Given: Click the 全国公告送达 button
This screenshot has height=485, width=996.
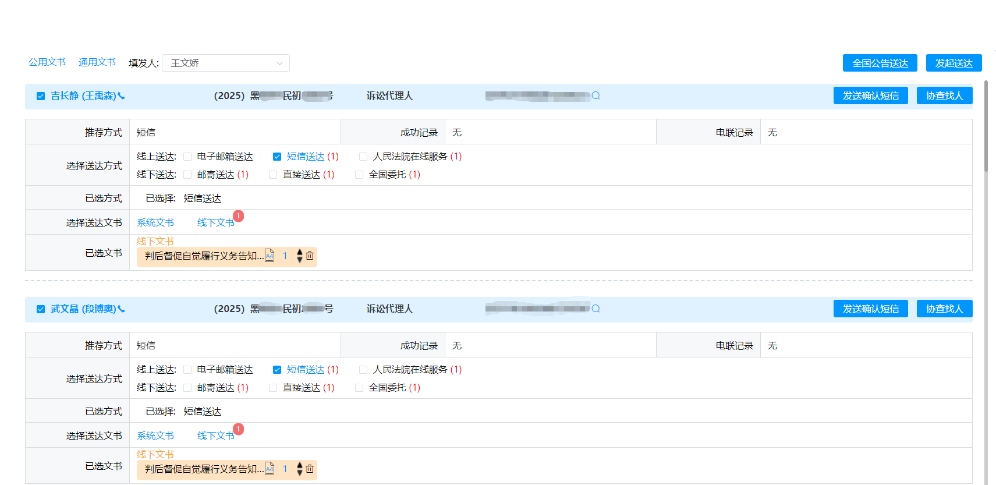Looking at the screenshot, I should [x=880, y=63].
